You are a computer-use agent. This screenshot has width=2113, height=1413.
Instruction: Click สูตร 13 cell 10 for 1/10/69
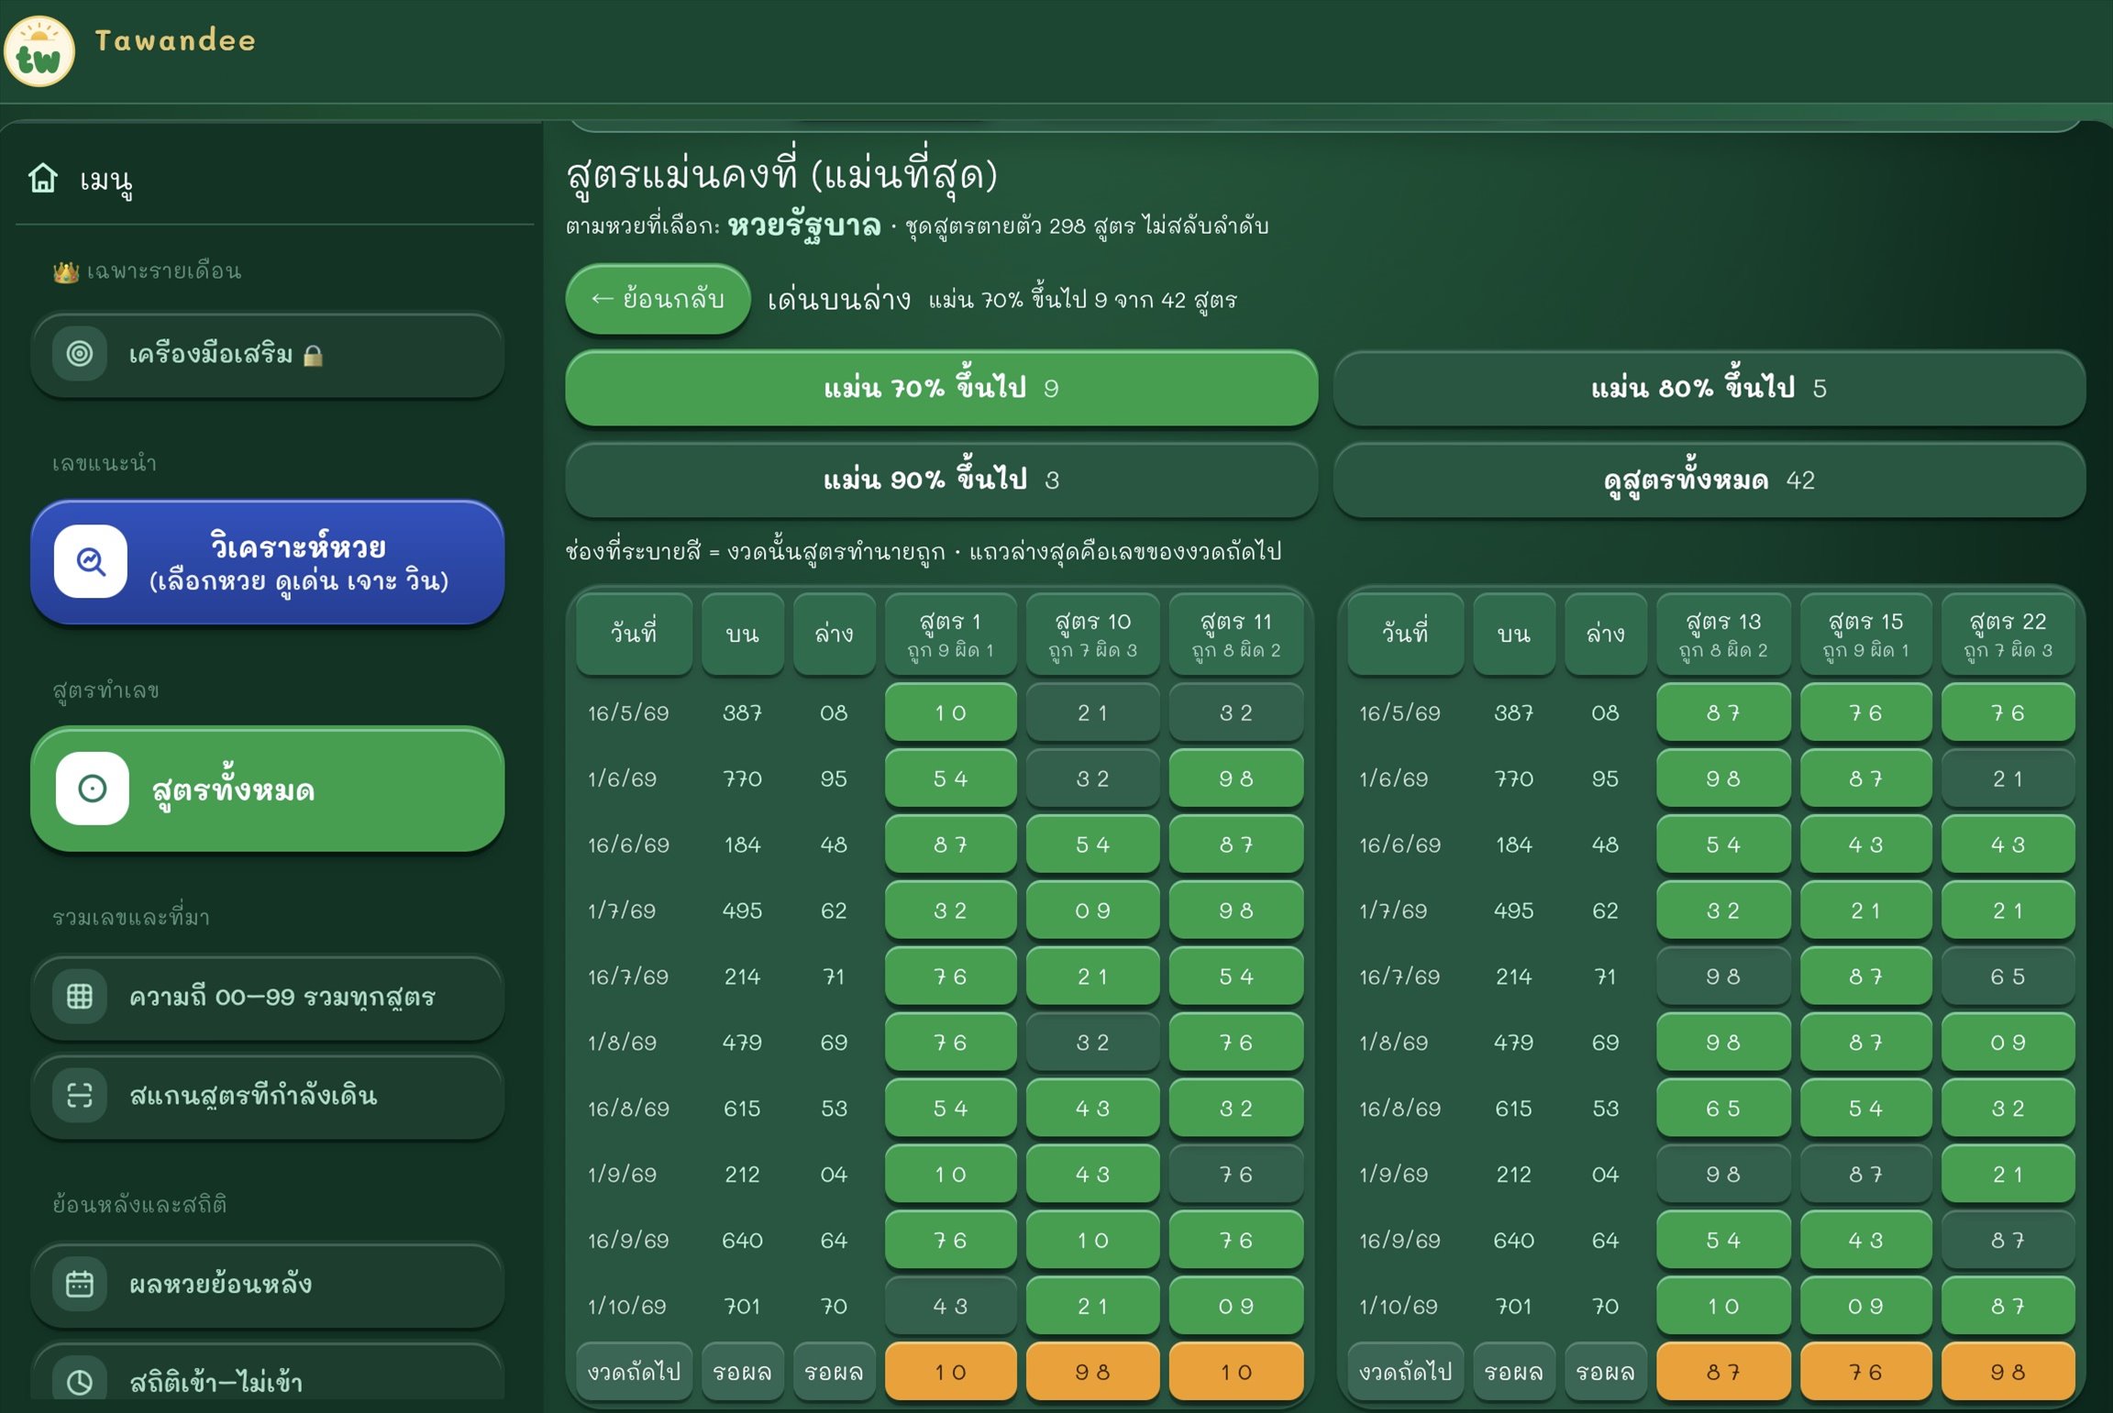click(1722, 1306)
